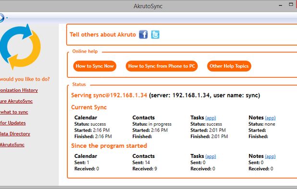Viewport: 297px width, 189px height.
Task: Open How to Sync Now help
Action: coord(95,66)
